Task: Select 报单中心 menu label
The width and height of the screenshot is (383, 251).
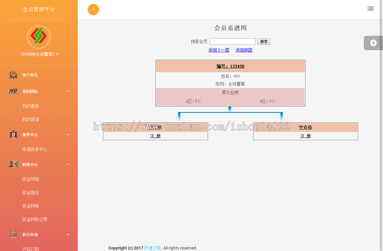Action: 30,135
